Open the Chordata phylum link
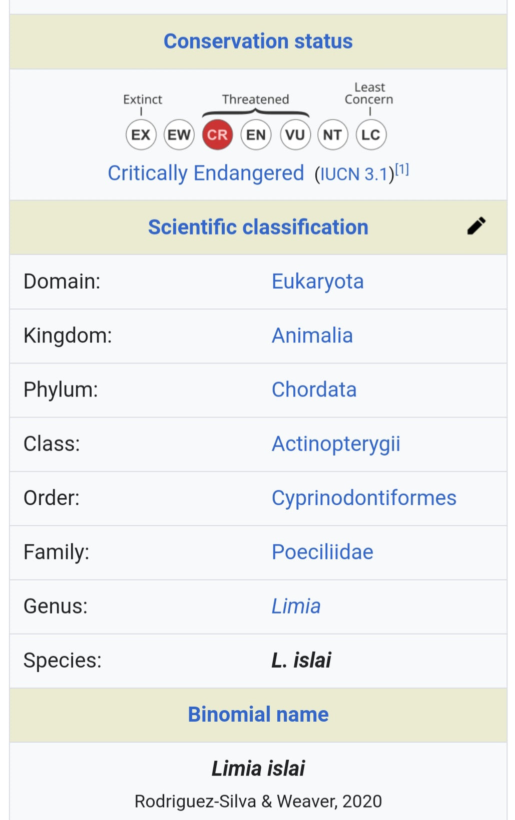The image size is (515, 820). coord(314,390)
